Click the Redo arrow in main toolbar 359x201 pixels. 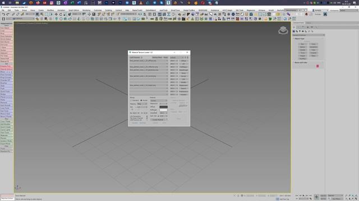pyautogui.click(x=8, y=14)
